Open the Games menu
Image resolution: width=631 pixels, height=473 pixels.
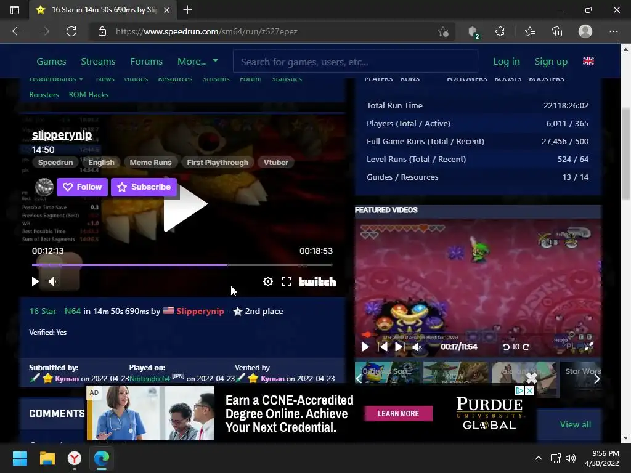[x=51, y=62]
